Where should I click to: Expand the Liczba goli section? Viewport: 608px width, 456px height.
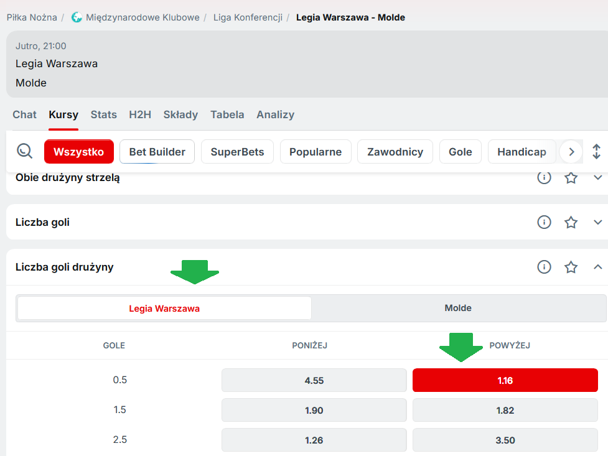click(x=597, y=222)
